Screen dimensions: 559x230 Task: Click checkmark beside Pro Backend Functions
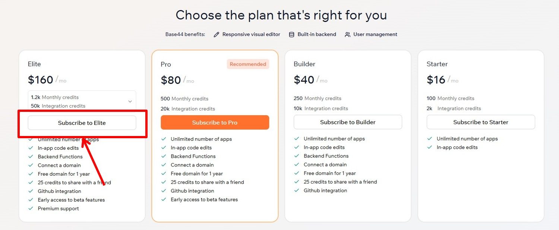[164, 156]
